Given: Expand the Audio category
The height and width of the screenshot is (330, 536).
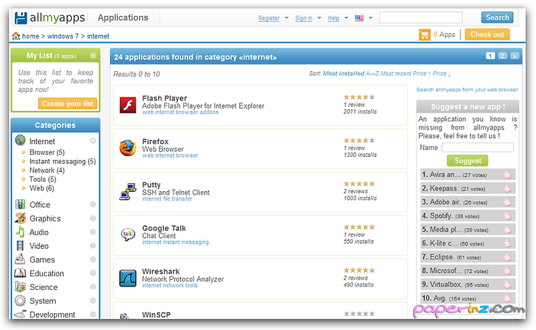Looking at the screenshot, I should point(92,232).
